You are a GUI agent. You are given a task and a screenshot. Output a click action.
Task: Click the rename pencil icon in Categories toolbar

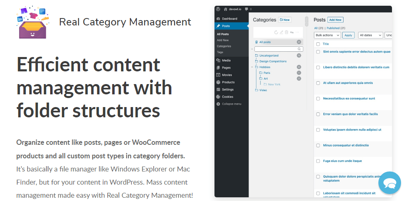(x=281, y=32)
